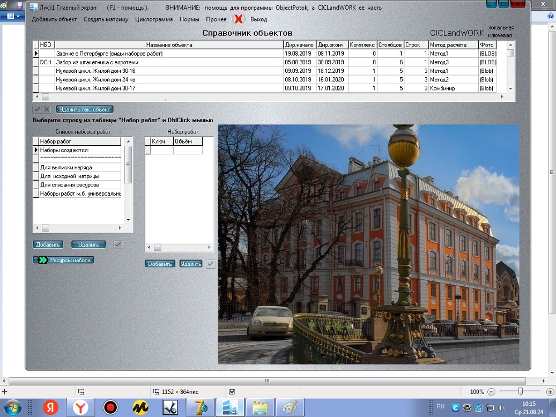Open Yandex Browser from the taskbar
The height and width of the screenshot is (417, 556).
click(x=80, y=407)
